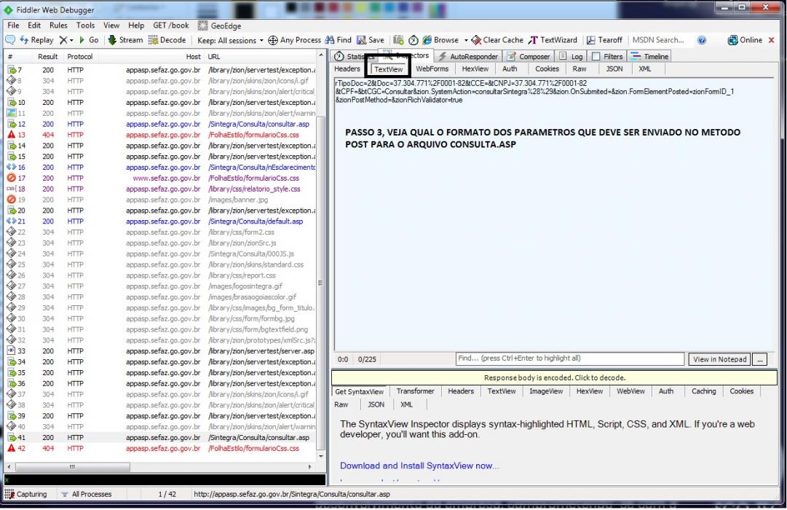Image resolution: width=787 pixels, height=510 pixels.
Task: Toggle the Filters tab checkbox
Action: pos(596,56)
